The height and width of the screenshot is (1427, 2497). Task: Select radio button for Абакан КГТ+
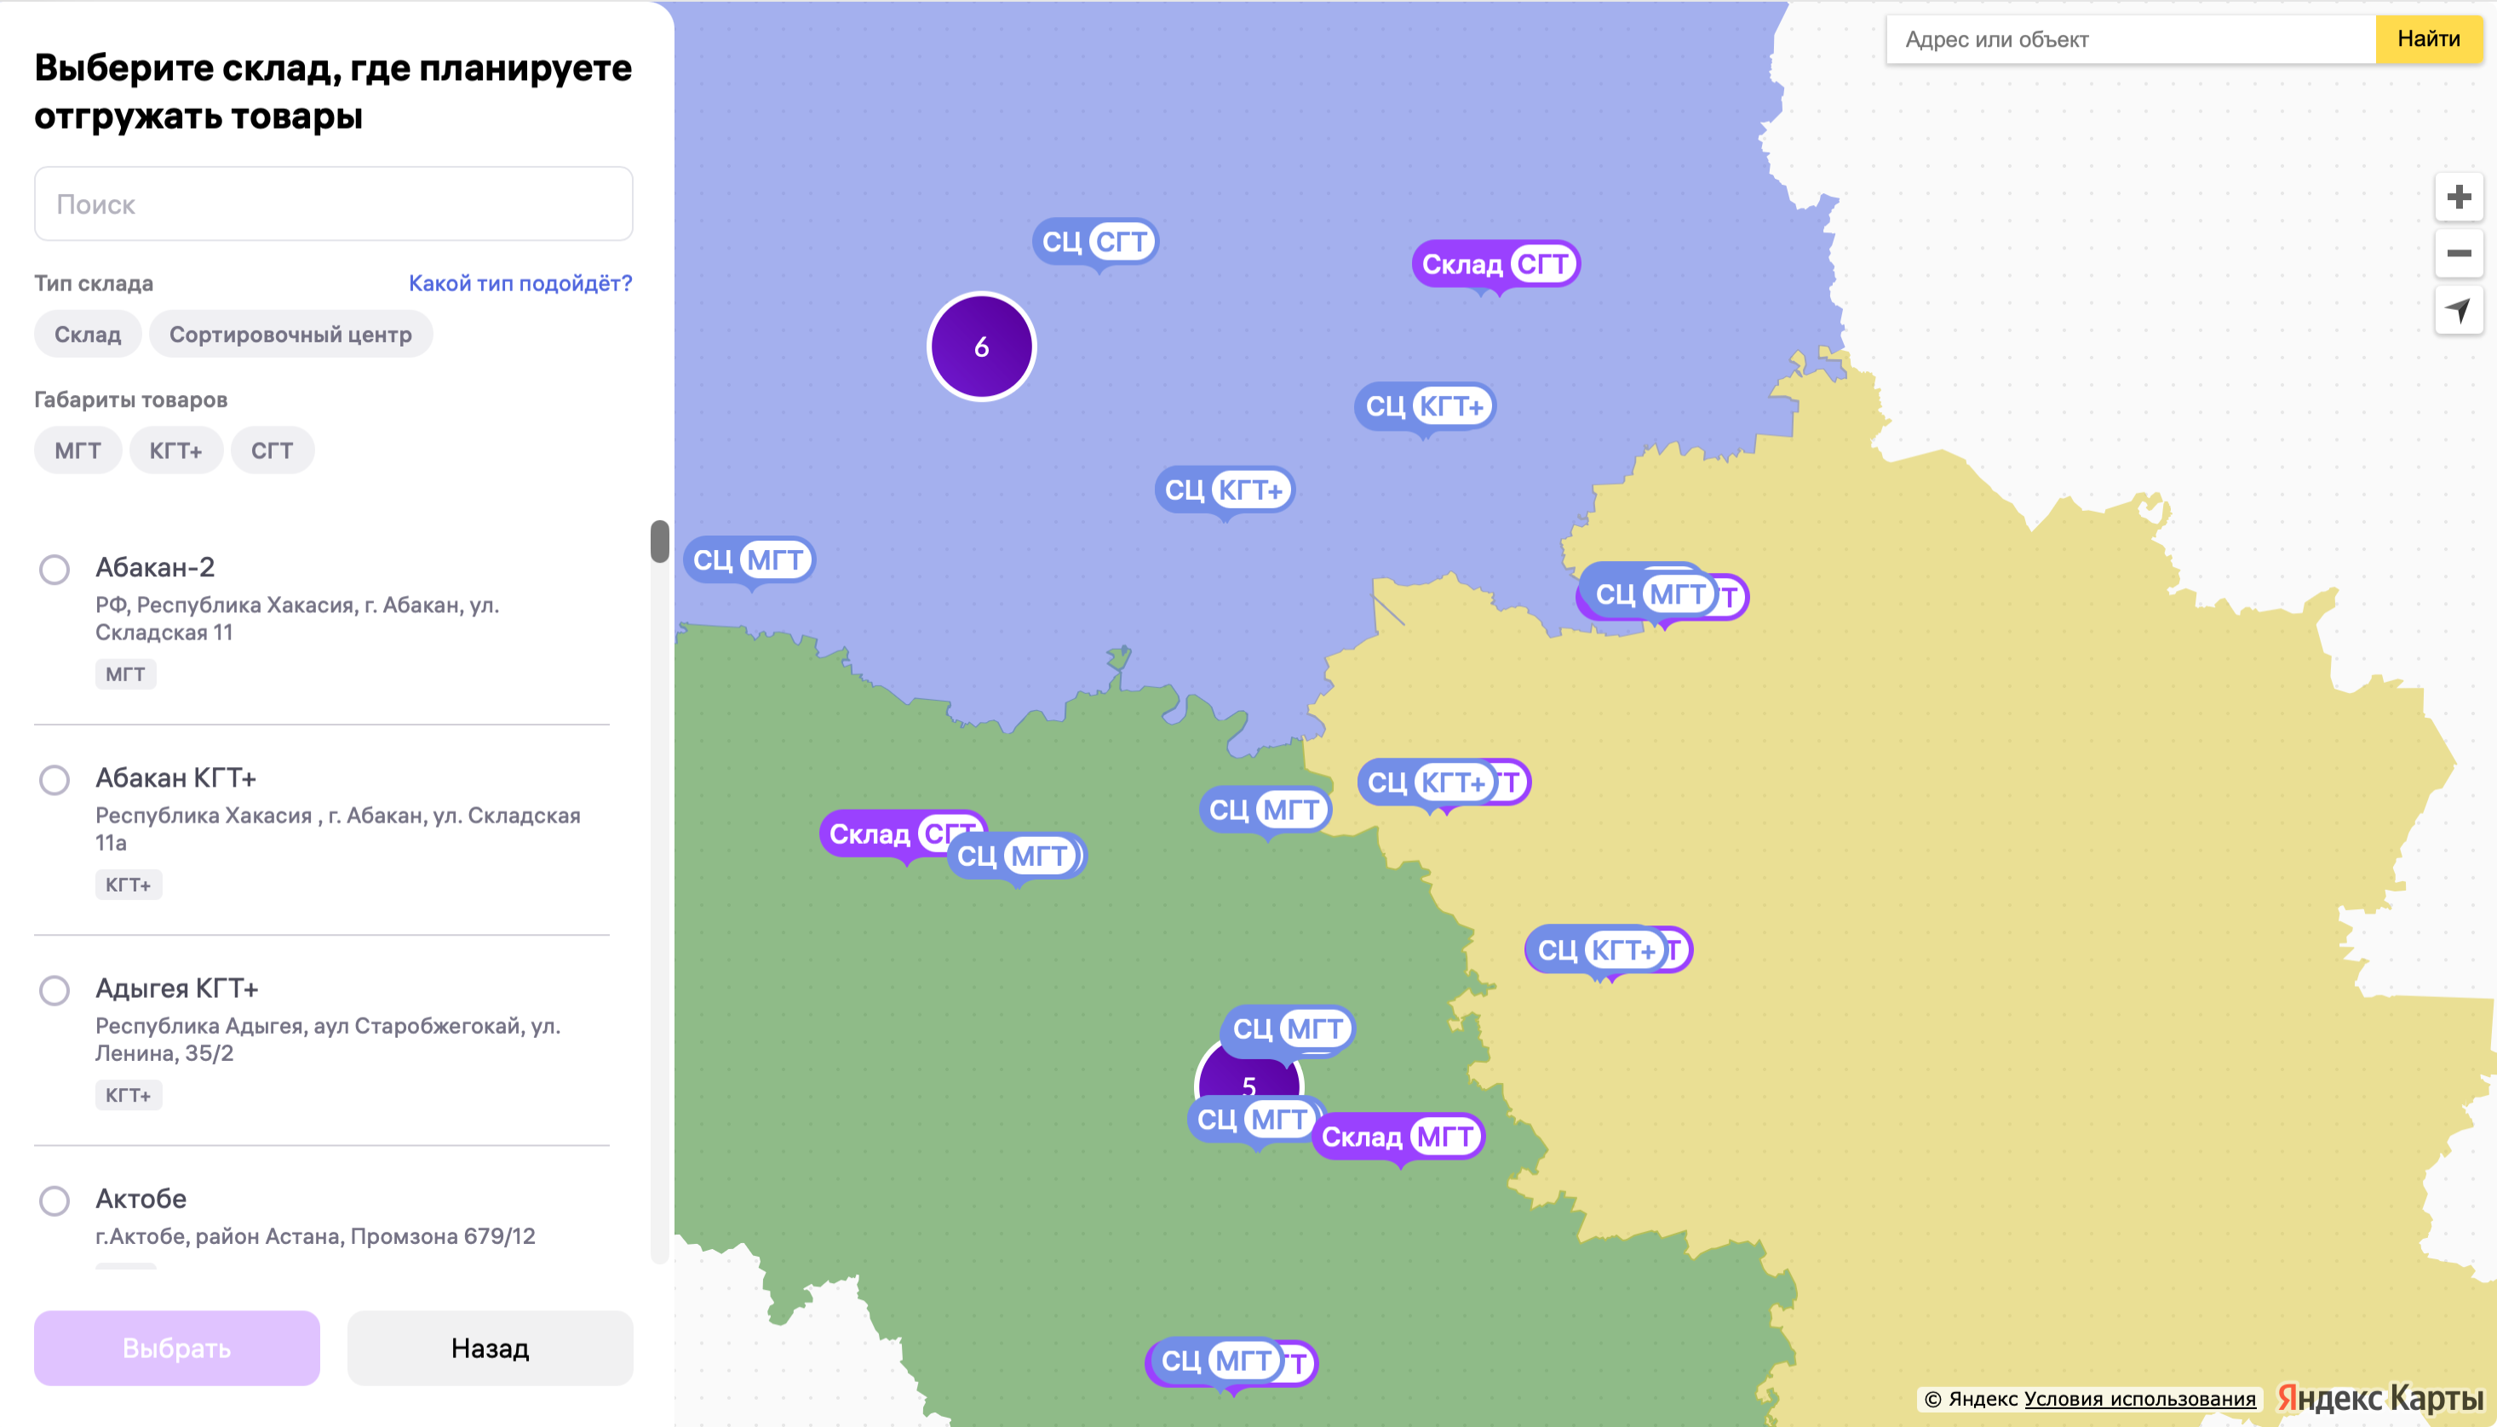54,779
